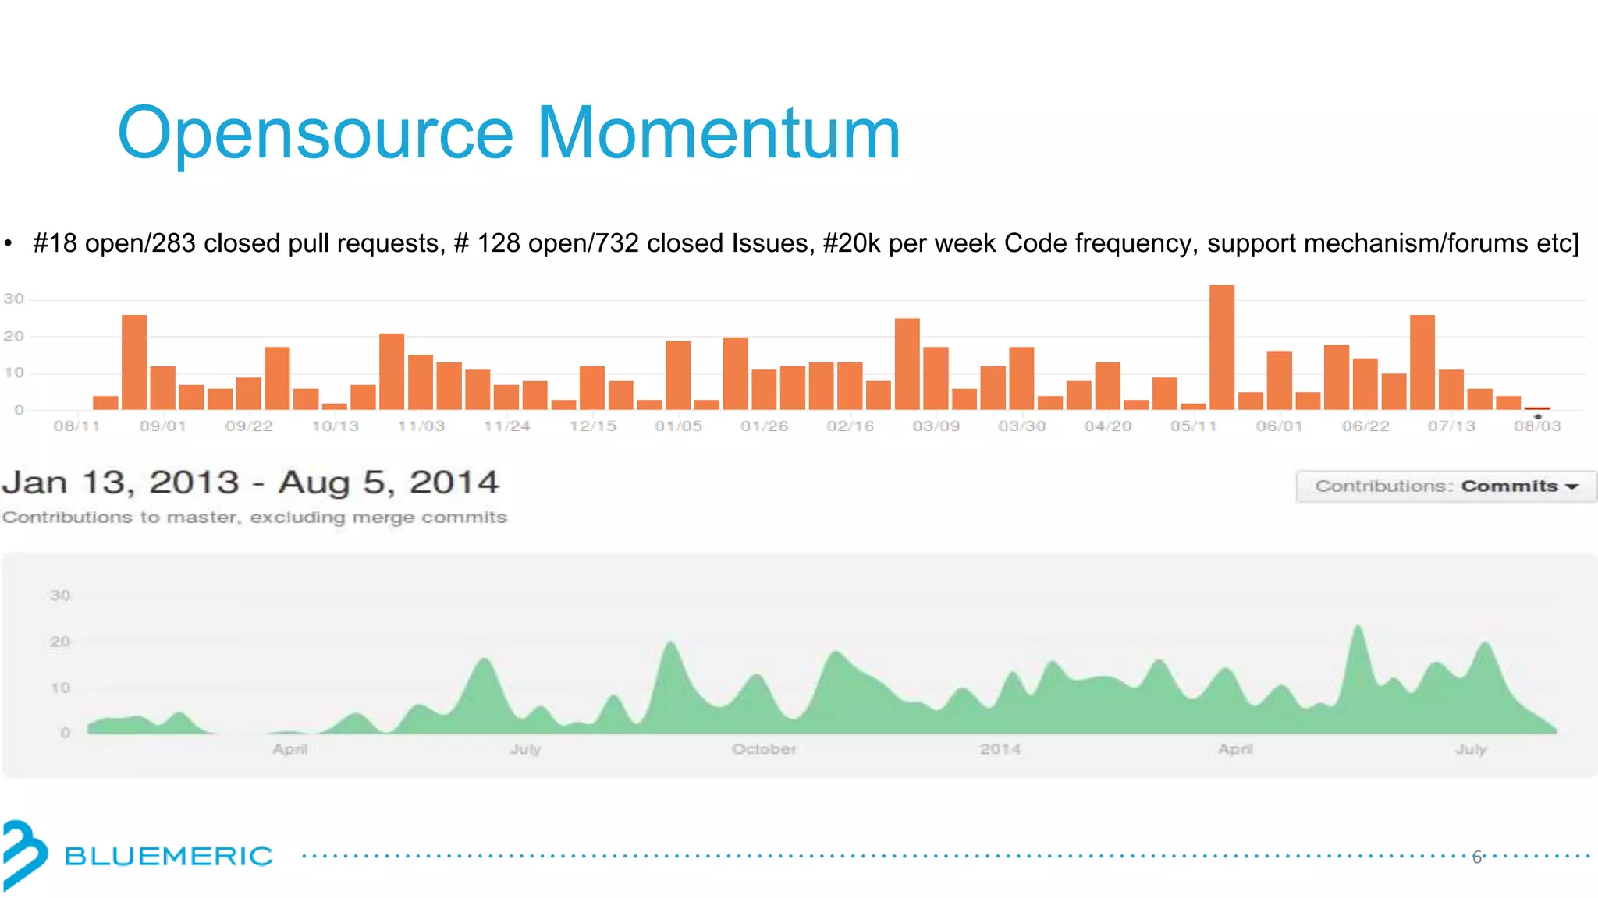Click the 08/11 date label on bar chart

point(76,426)
